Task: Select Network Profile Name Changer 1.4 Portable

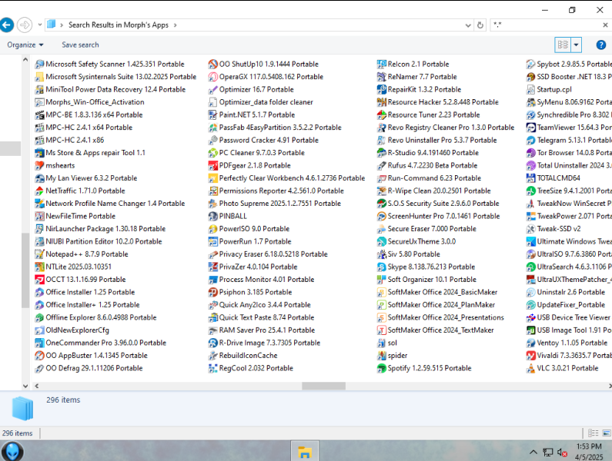Action: click(110, 204)
